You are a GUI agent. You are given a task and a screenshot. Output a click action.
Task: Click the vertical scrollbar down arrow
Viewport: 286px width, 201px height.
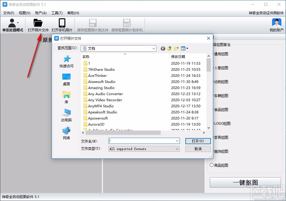[209, 128]
